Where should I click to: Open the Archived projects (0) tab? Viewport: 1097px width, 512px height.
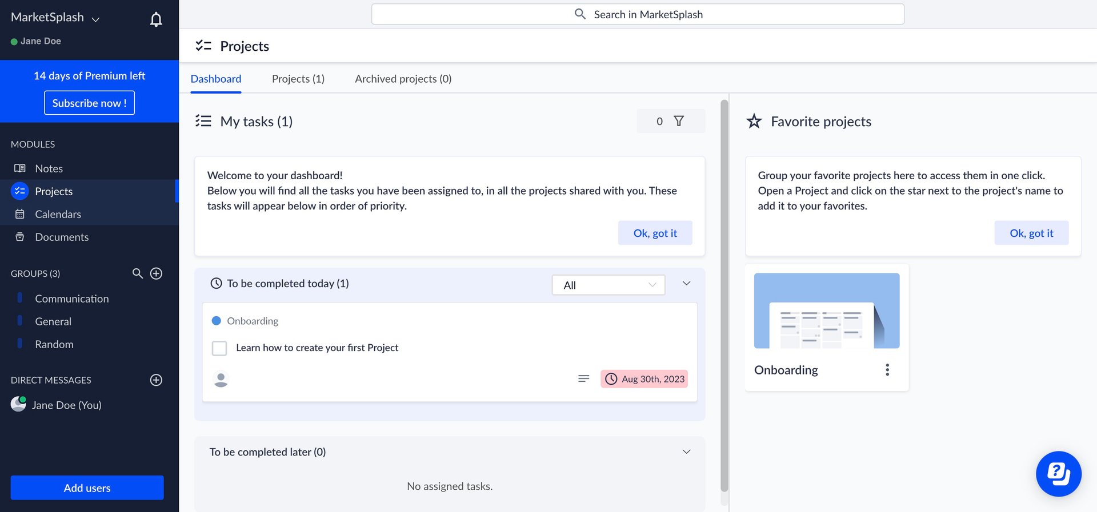403,79
